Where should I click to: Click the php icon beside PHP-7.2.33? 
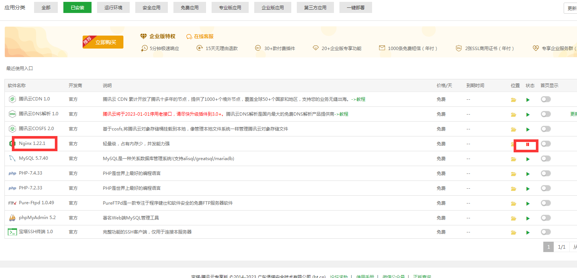point(12,188)
